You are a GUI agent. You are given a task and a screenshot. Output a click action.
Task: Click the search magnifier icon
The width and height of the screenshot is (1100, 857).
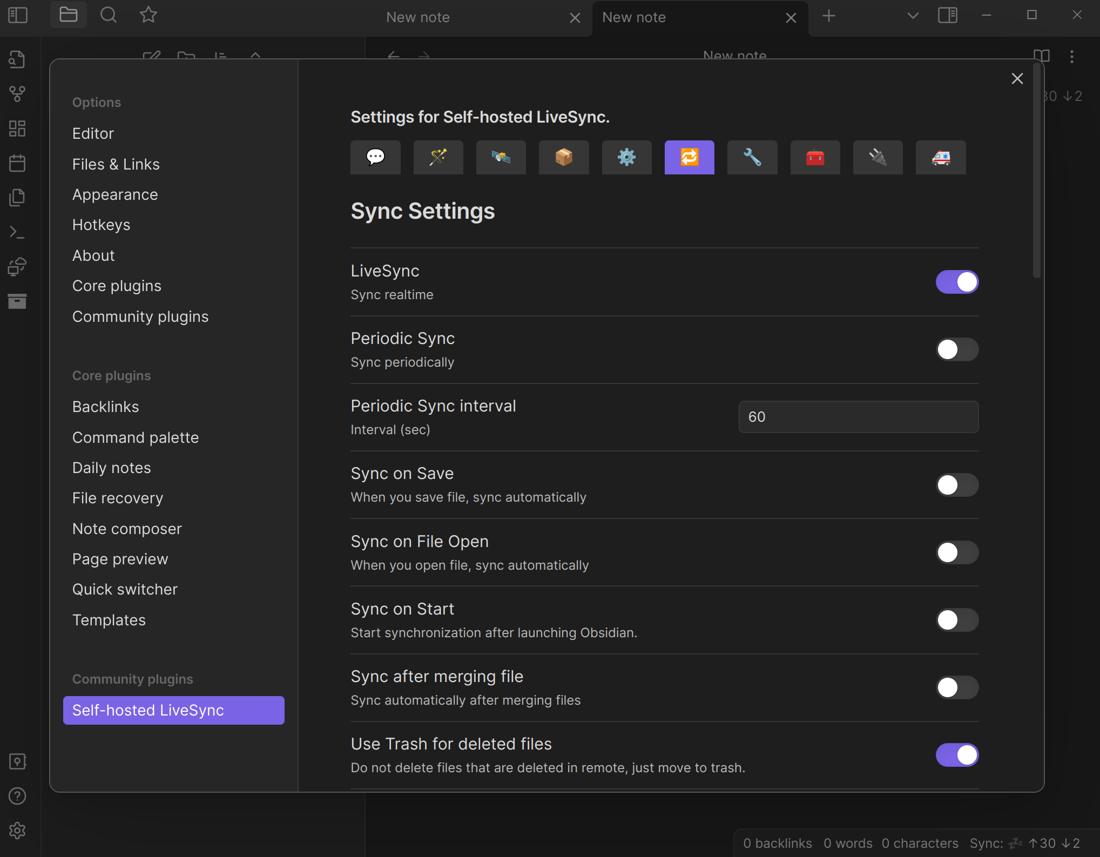click(109, 15)
